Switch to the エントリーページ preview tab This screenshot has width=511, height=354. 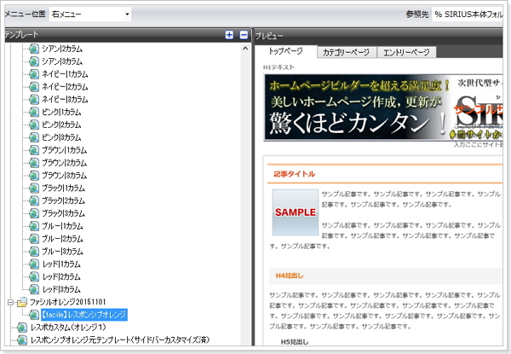coord(406,52)
